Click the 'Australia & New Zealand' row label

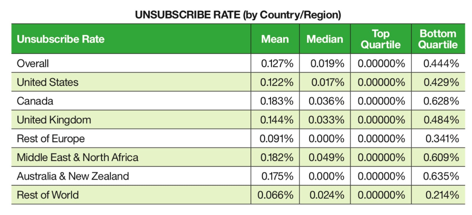pyautogui.click(x=73, y=176)
